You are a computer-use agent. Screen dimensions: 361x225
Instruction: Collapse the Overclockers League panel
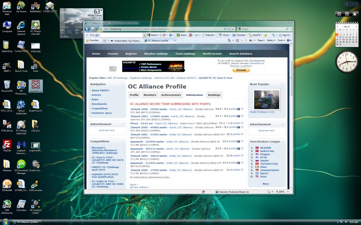[x=282, y=141]
